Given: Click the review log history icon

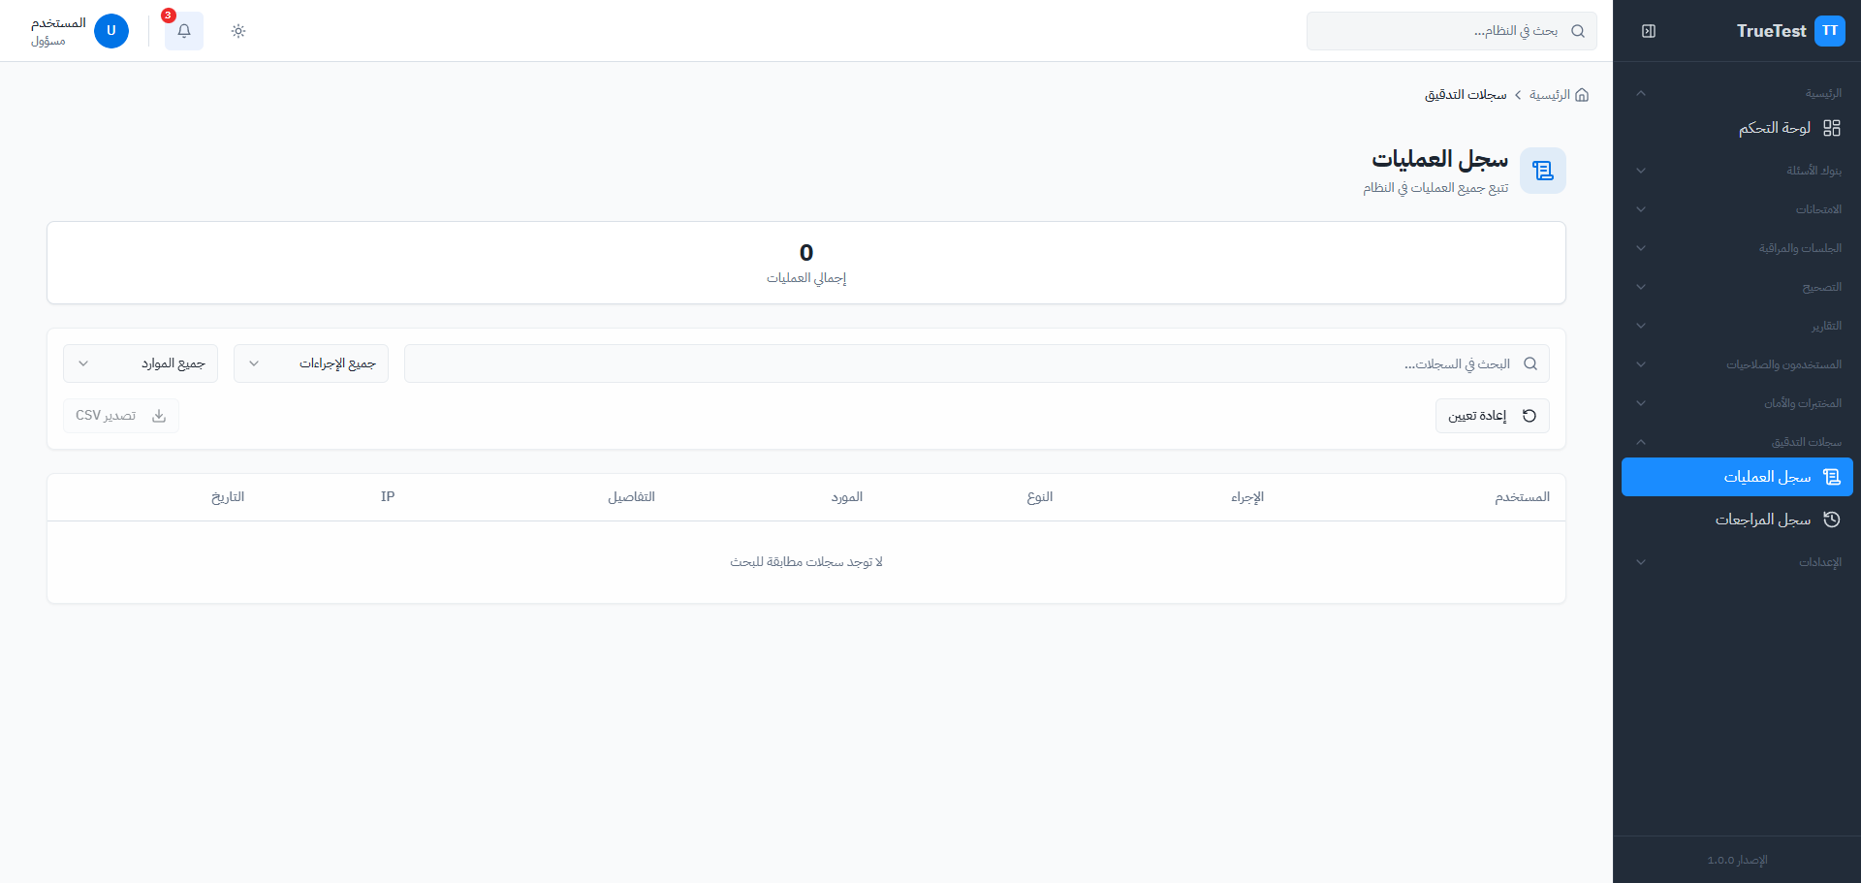Looking at the screenshot, I should point(1831,520).
